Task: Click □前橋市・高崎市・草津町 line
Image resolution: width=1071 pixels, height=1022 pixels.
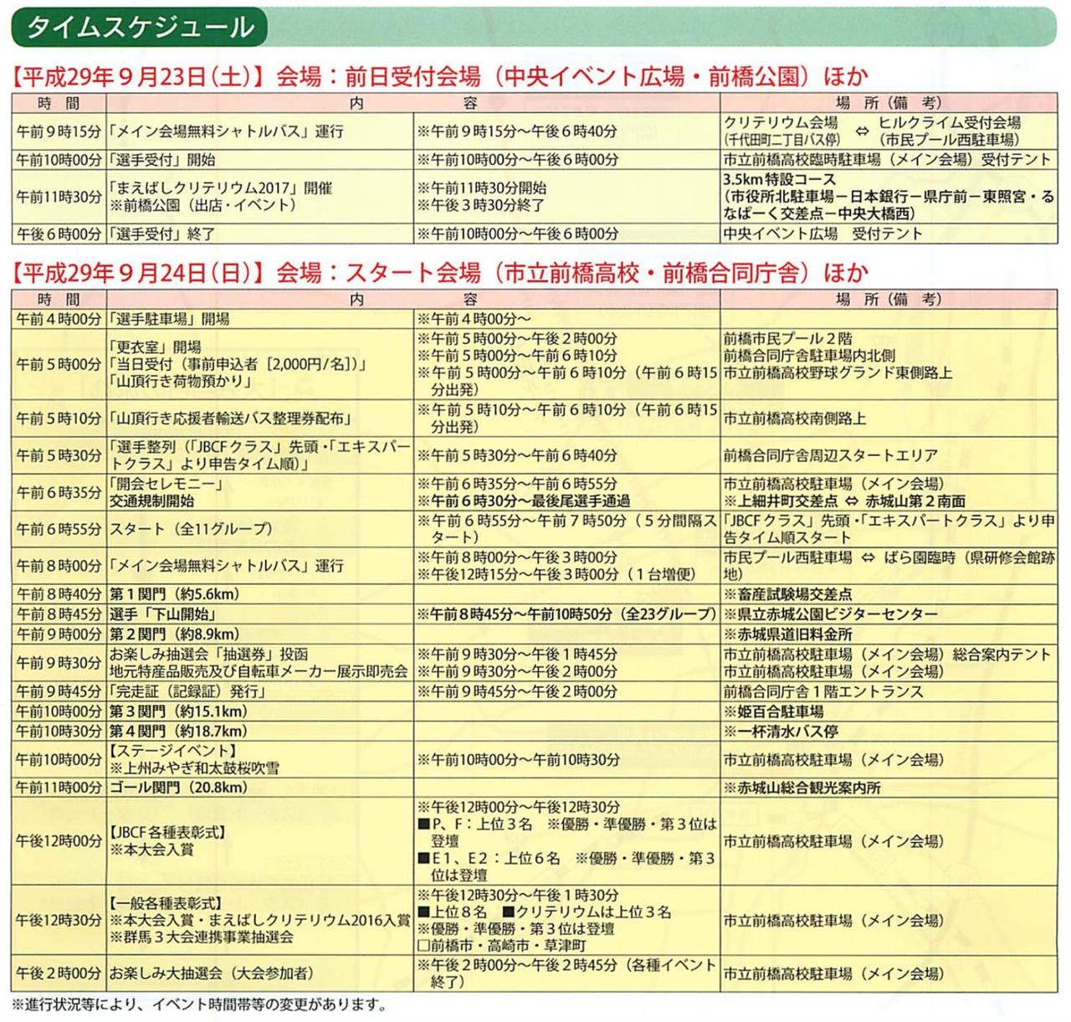Action: coord(502,946)
